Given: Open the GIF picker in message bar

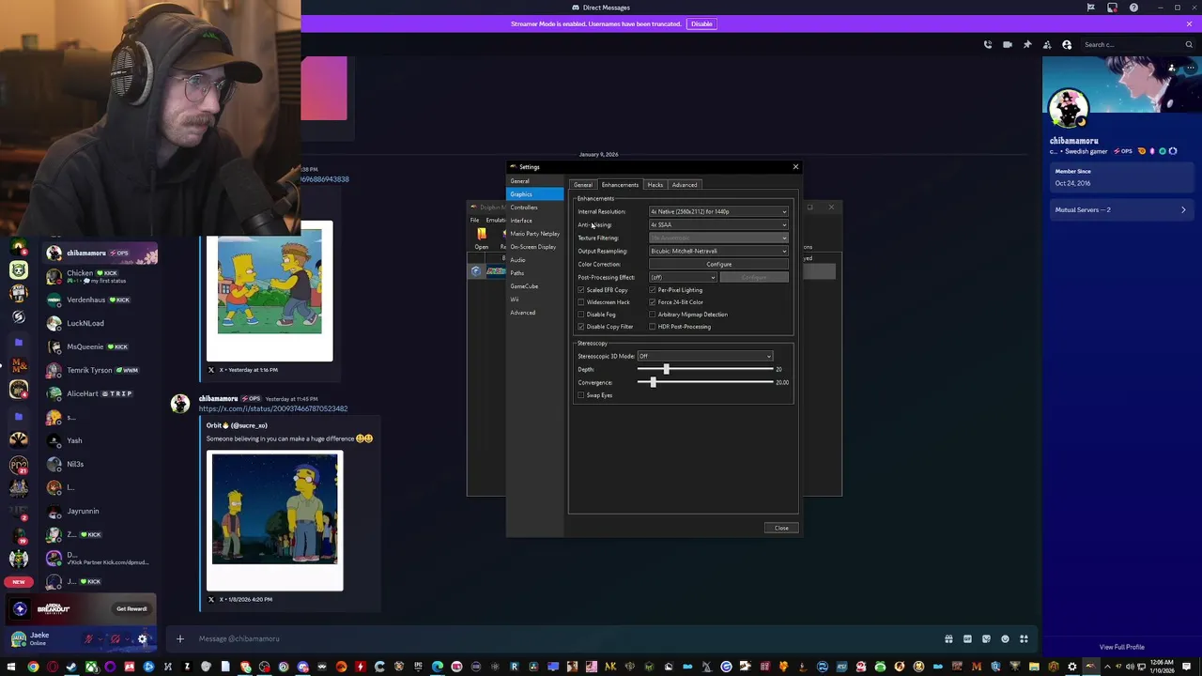Looking at the screenshot, I should tap(967, 638).
